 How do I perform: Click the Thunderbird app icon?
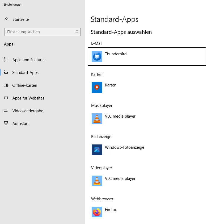coord(97,56)
